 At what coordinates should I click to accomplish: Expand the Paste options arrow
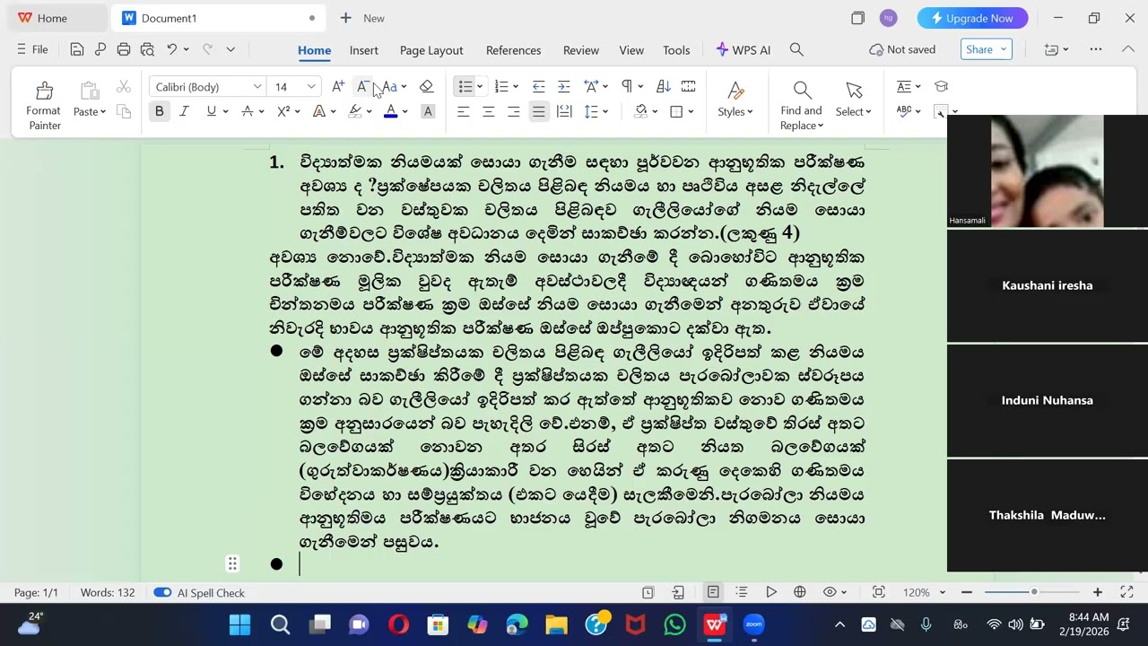pos(103,112)
